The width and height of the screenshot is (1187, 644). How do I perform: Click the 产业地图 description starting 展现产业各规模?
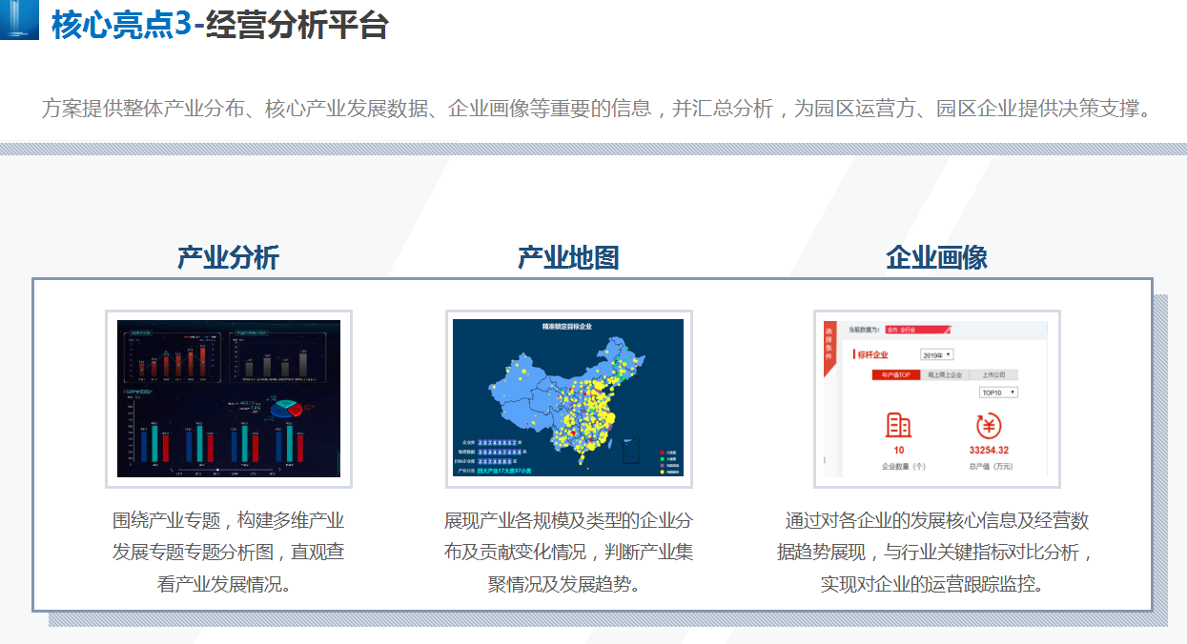click(x=569, y=553)
